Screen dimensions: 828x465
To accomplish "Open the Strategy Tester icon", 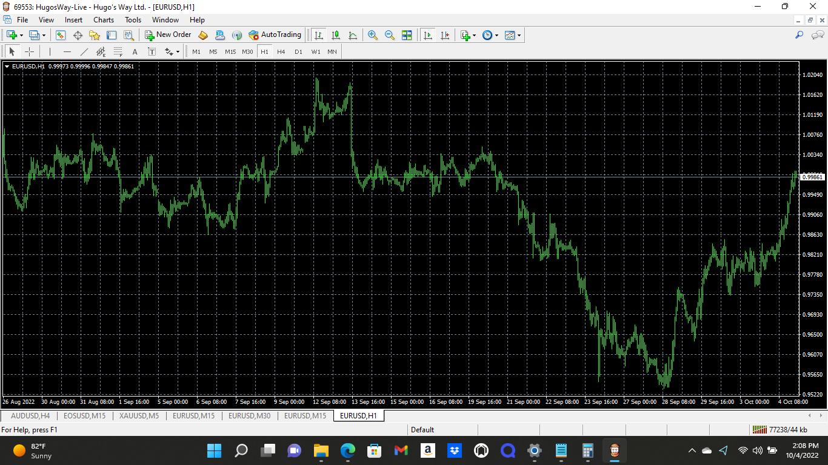I will coord(129,35).
